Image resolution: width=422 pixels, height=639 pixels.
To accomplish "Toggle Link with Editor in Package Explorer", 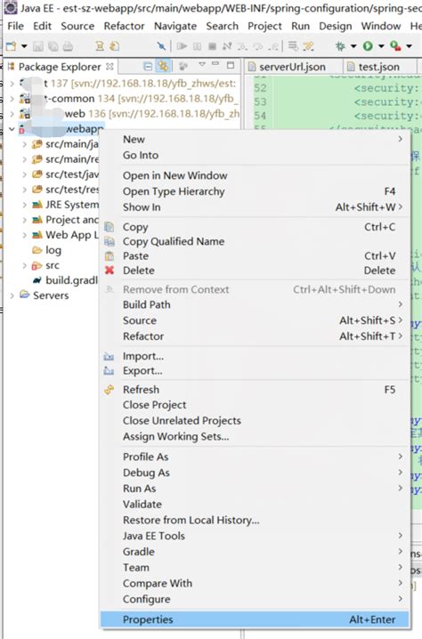I will click(164, 66).
